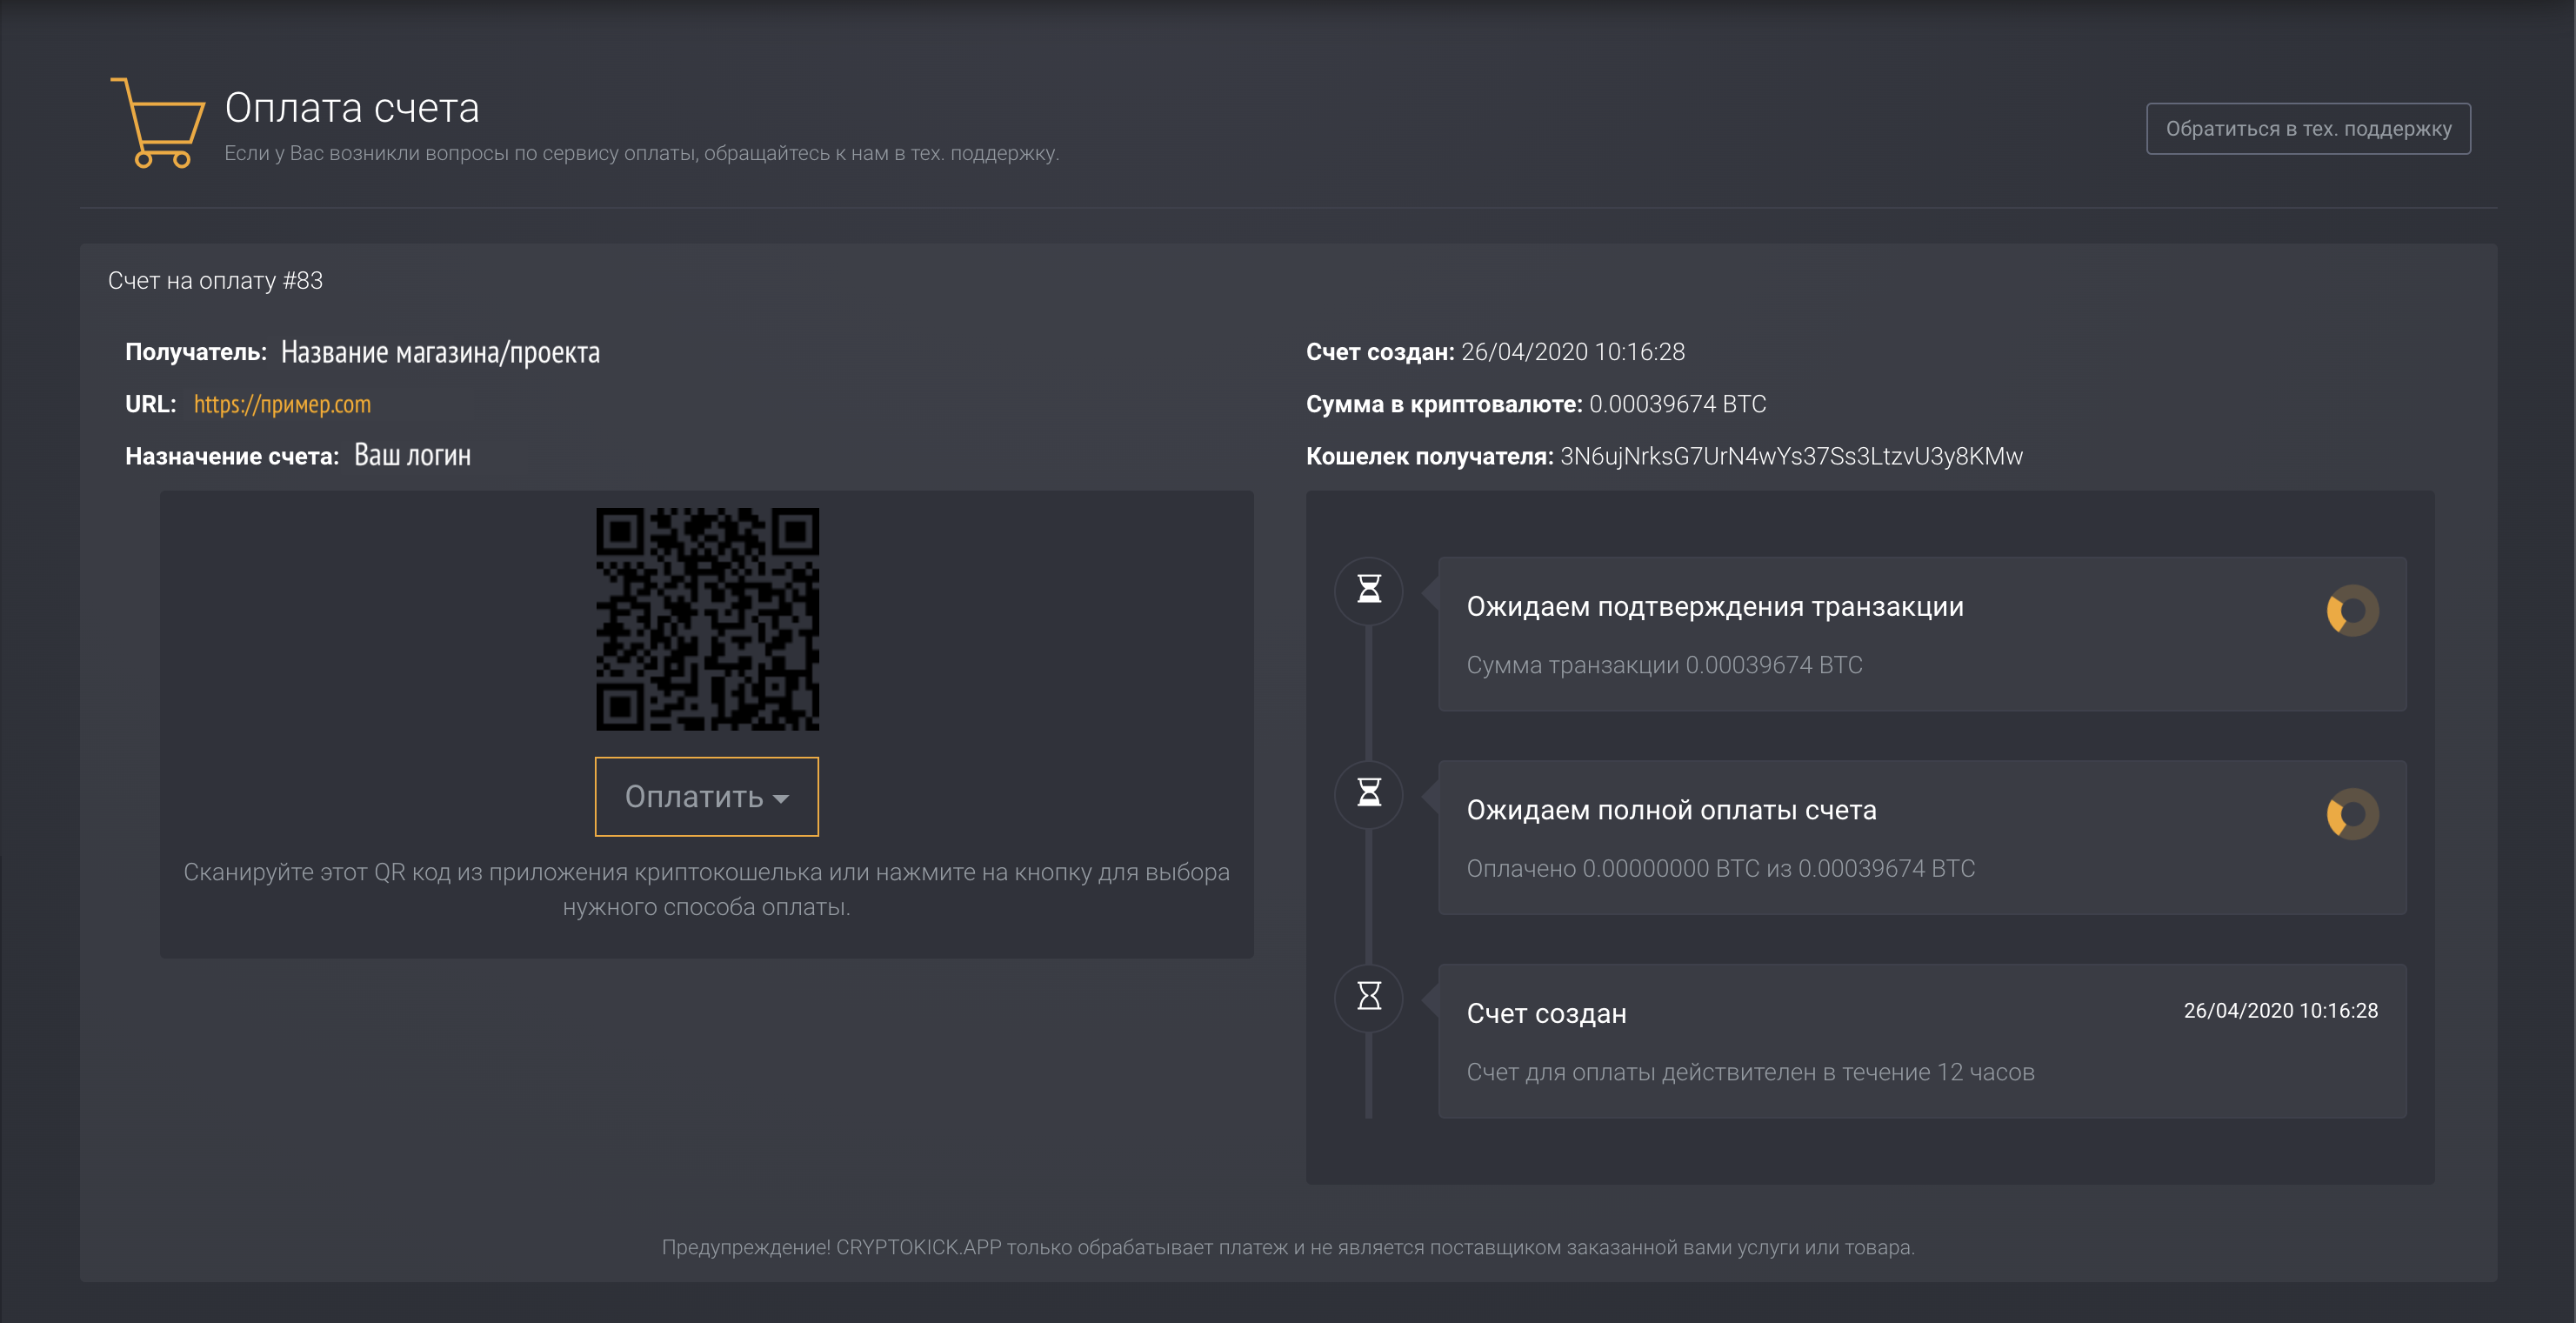The height and width of the screenshot is (1323, 2576).
Task: Open the https://пример.com link
Action: pyautogui.click(x=282, y=404)
